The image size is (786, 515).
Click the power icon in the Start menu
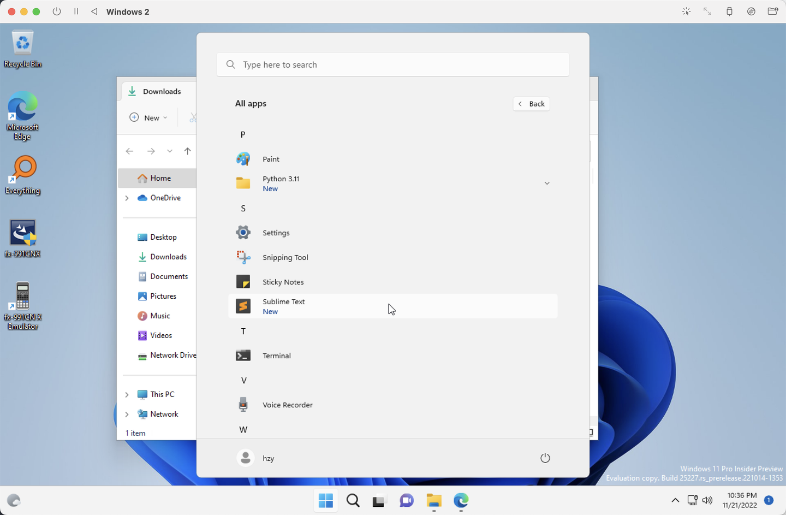[545, 458]
